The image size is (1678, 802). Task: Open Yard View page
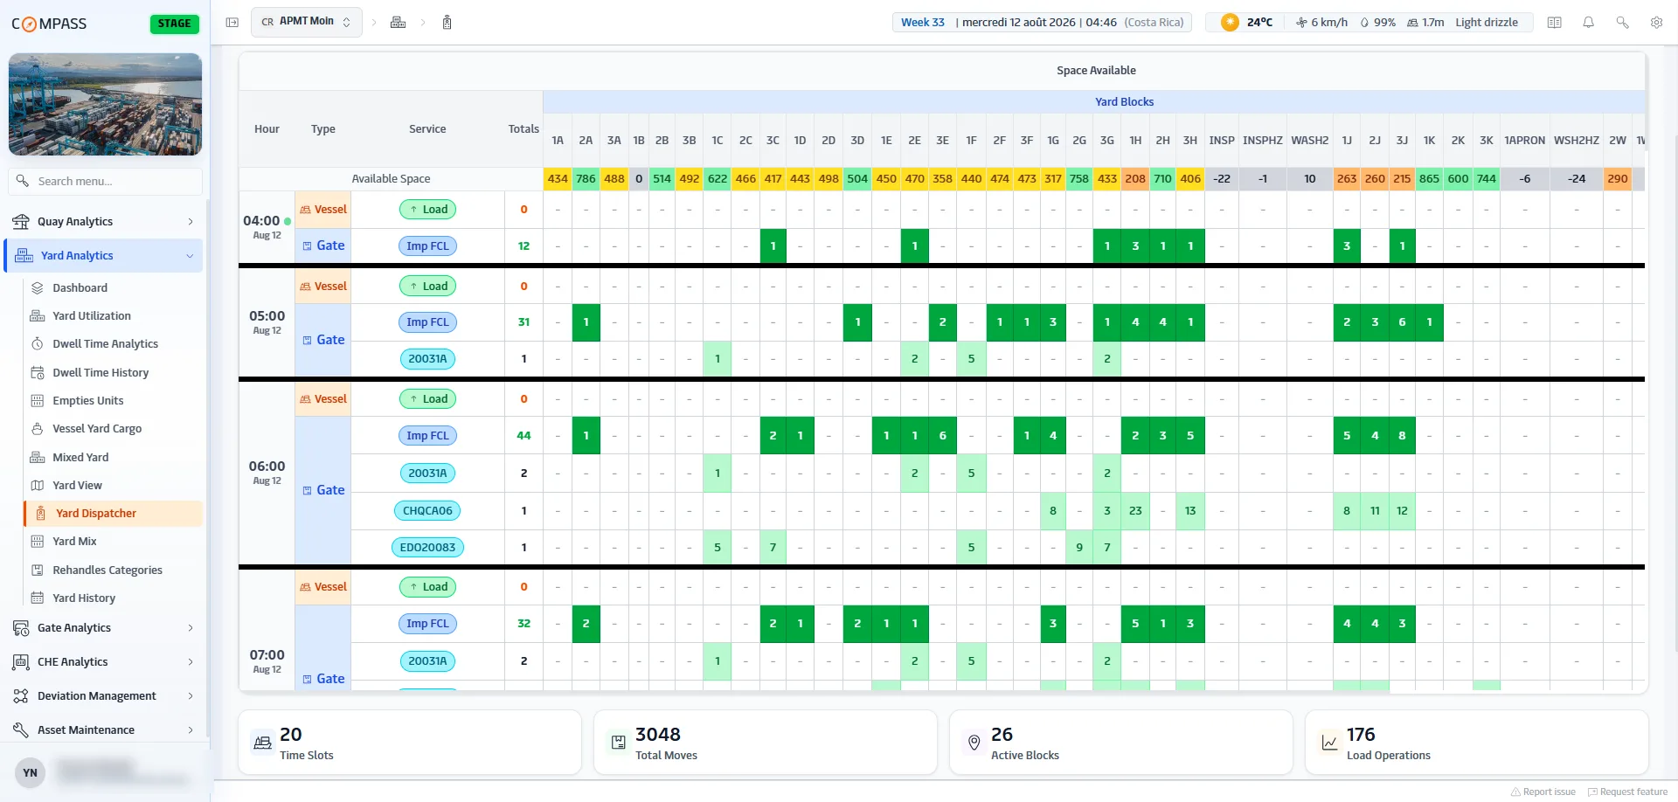tap(114, 486)
